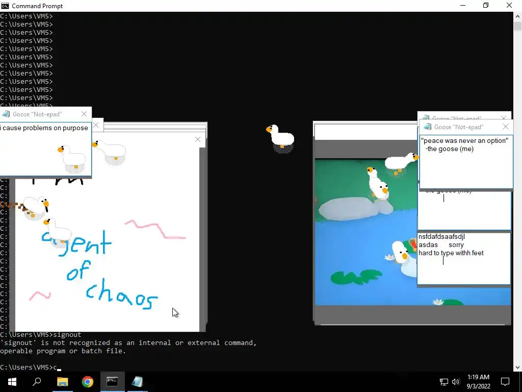The width and height of the screenshot is (522, 392).
Task: Click the goose walking on black background
Action: pyautogui.click(x=281, y=138)
